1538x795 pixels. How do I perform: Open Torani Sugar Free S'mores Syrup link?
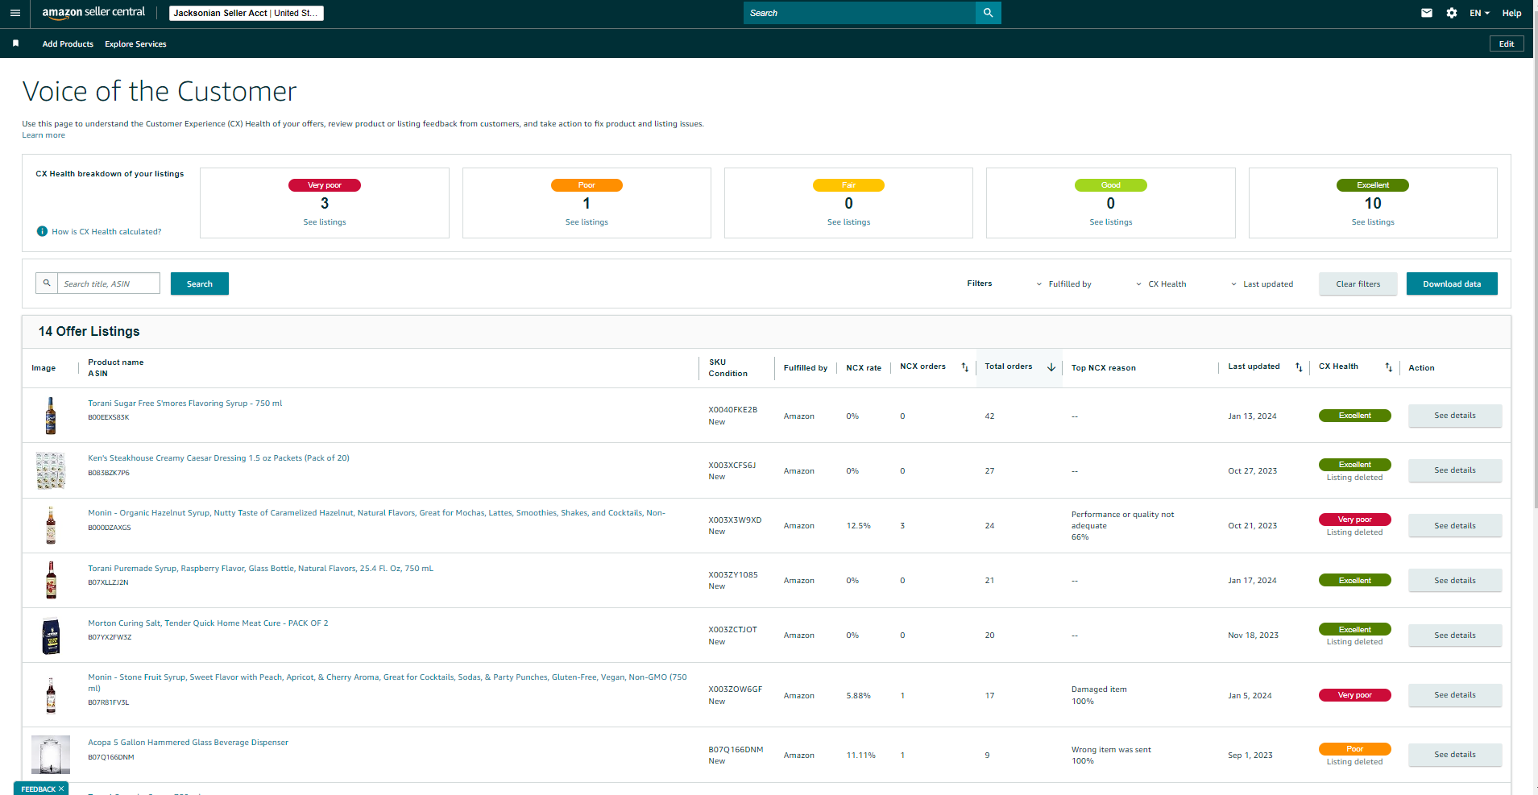click(185, 404)
